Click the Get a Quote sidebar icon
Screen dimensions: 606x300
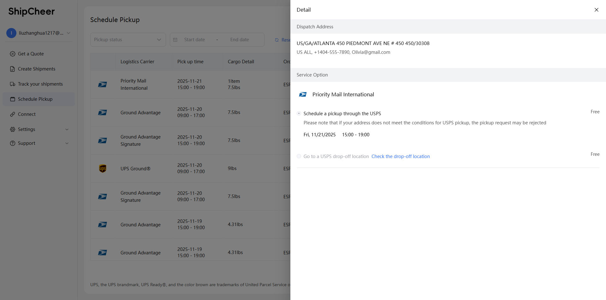point(13,54)
